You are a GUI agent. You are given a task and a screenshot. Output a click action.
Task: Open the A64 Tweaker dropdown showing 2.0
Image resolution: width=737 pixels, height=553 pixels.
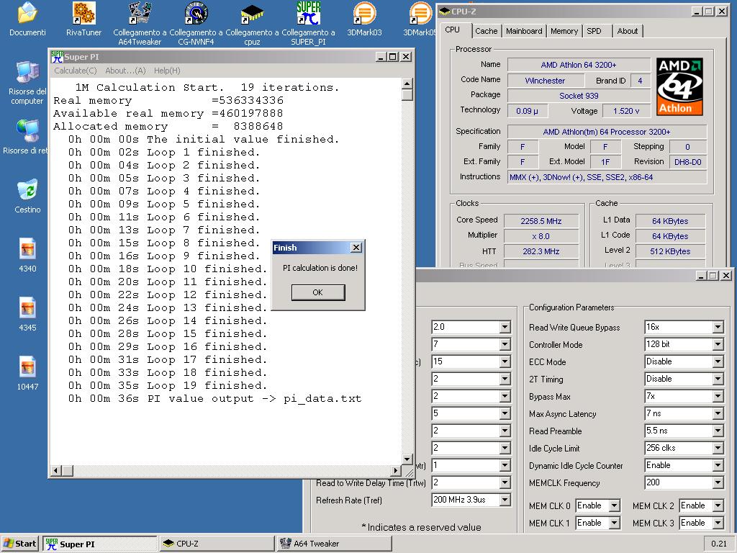pyautogui.click(x=505, y=327)
